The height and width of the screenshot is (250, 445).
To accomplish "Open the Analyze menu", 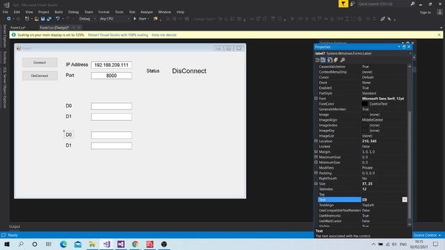I will pyautogui.click(x=147, y=12).
